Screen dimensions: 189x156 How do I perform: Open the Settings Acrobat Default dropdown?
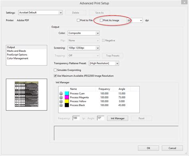[40, 13]
